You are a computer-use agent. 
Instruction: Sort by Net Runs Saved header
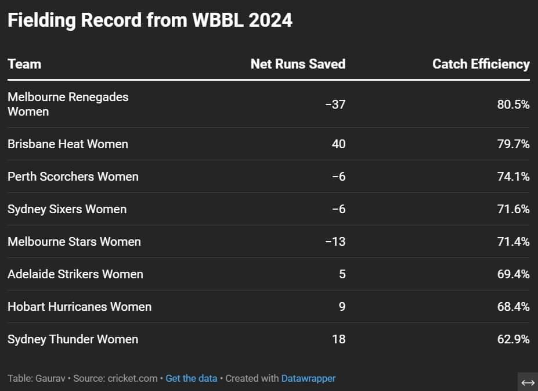click(298, 64)
